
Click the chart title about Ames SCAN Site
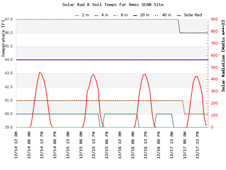(113, 5)
